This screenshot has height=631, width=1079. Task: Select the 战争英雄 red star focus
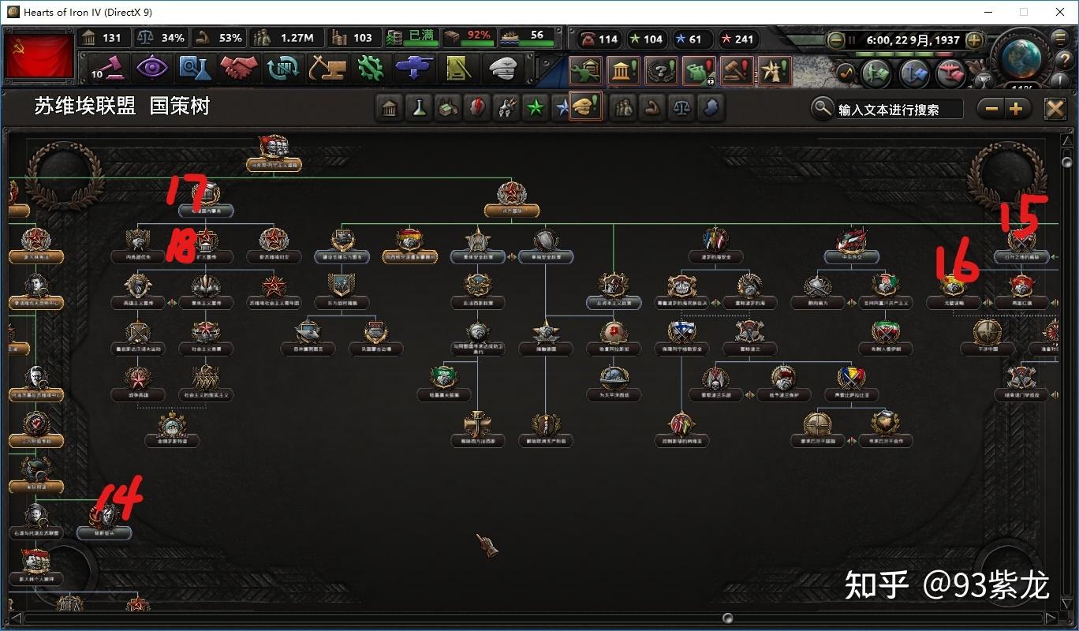pos(138,383)
